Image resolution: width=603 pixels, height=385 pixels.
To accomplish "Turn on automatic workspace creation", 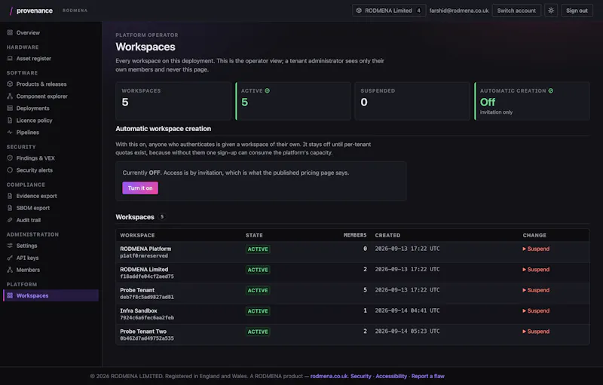I will coord(140,188).
